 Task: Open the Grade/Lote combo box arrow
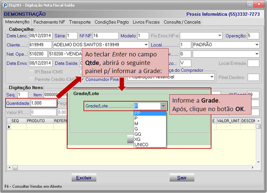tap(163, 106)
